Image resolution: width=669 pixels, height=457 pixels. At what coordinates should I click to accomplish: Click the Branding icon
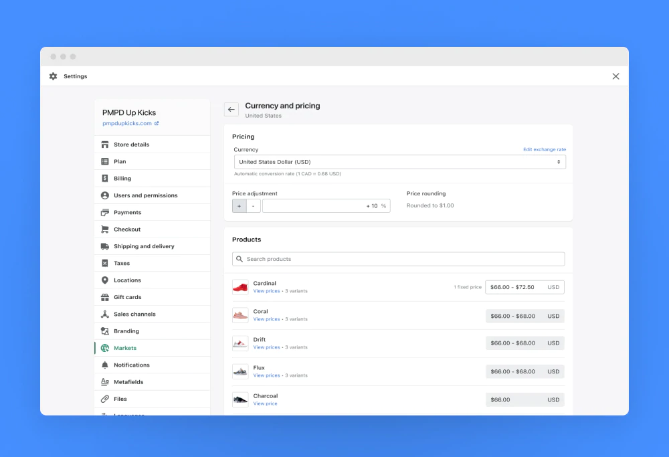pos(105,331)
